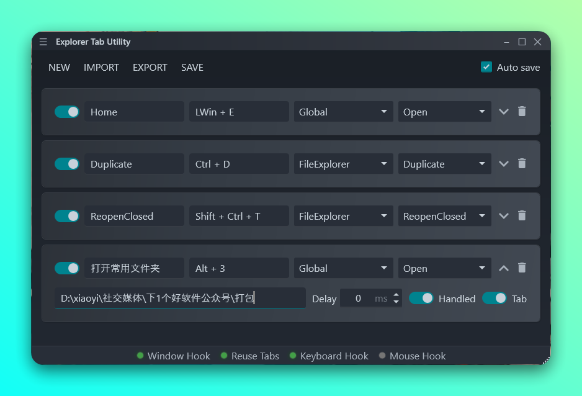
Task: Increase the Delay value with up arrow
Action: tap(396, 294)
